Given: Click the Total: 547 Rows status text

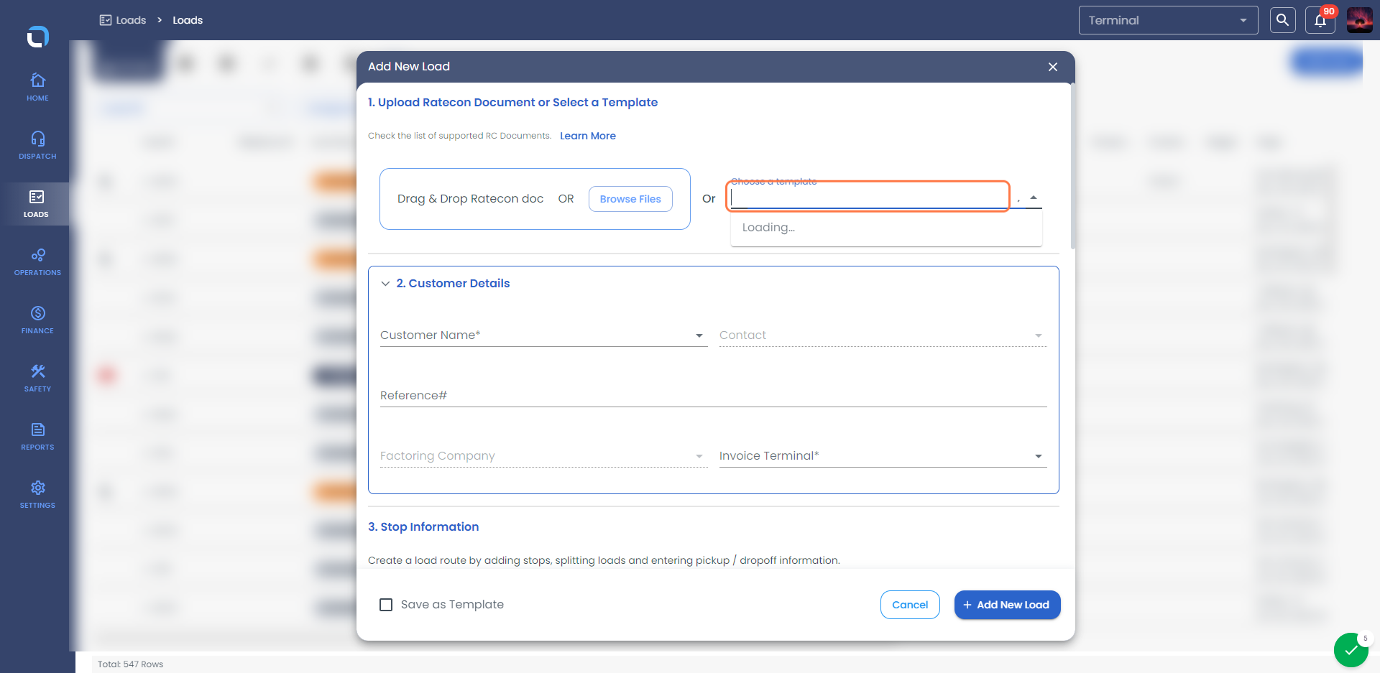Looking at the screenshot, I should coord(130,664).
